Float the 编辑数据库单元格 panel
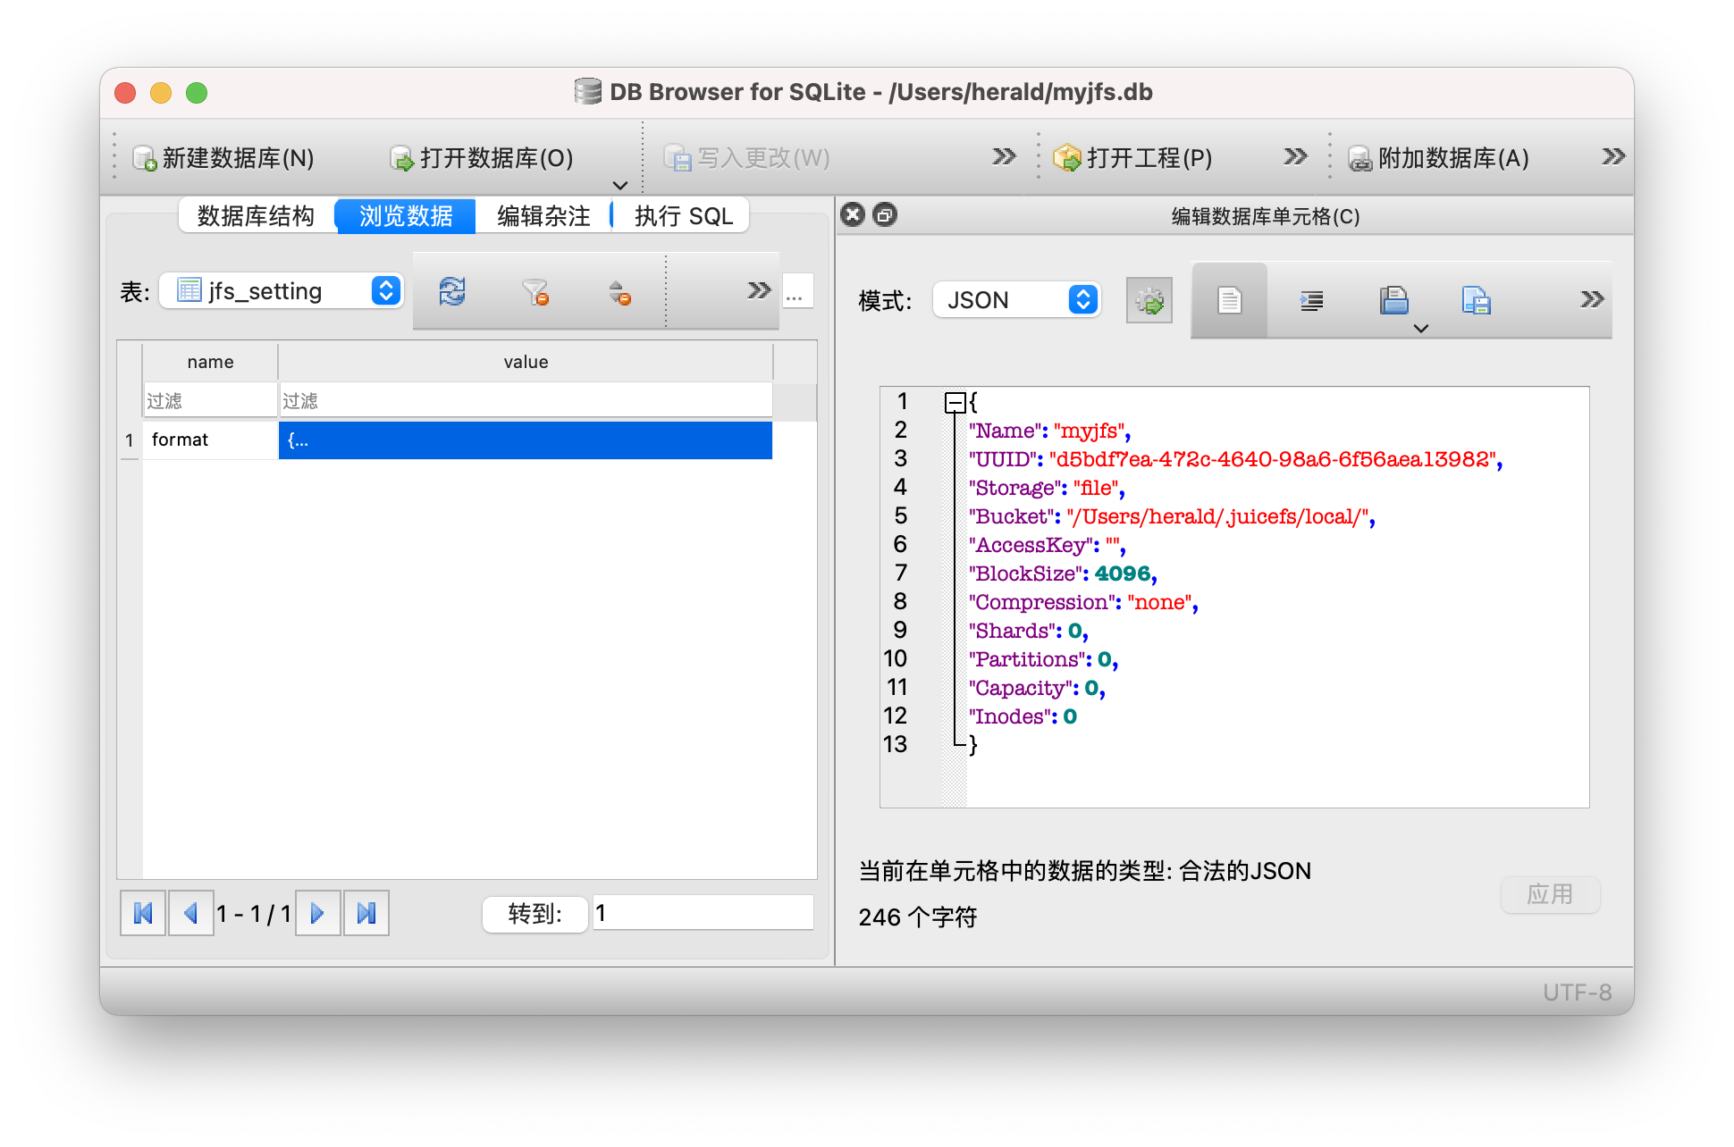 tap(885, 214)
